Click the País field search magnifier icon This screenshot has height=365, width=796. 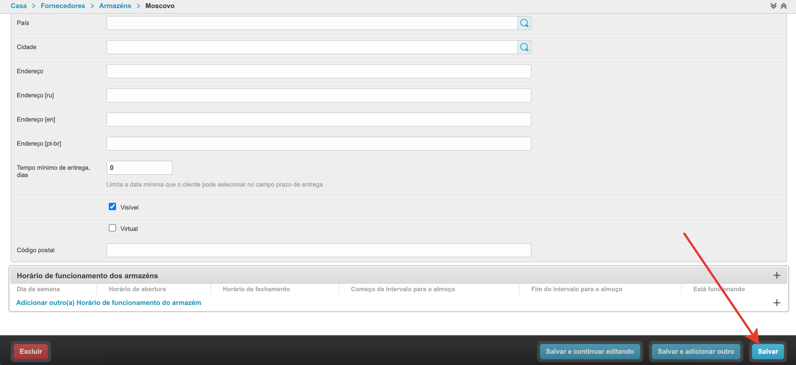coord(524,23)
